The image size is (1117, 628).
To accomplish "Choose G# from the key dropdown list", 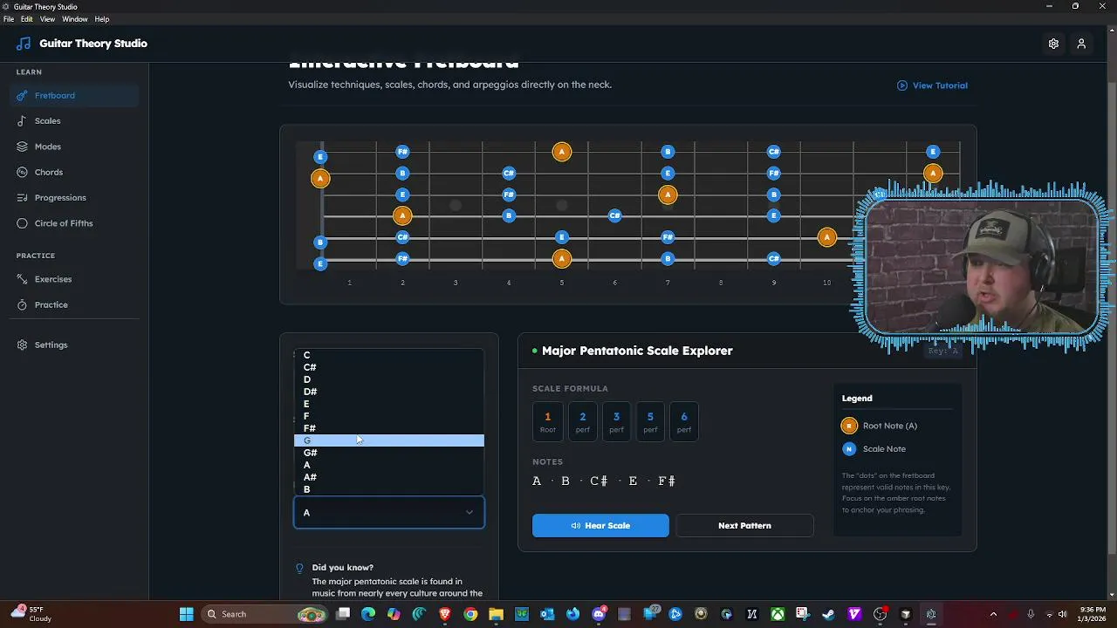I will click(x=389, y=453).
